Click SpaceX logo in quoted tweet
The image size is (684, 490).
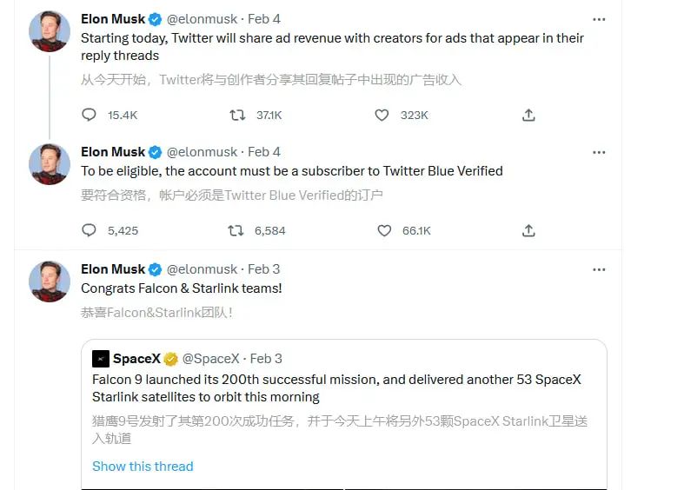click(101, 359)
